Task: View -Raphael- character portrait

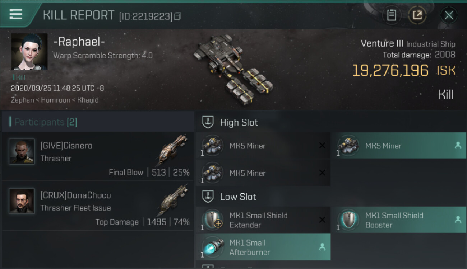Action: tap(29, 52)
